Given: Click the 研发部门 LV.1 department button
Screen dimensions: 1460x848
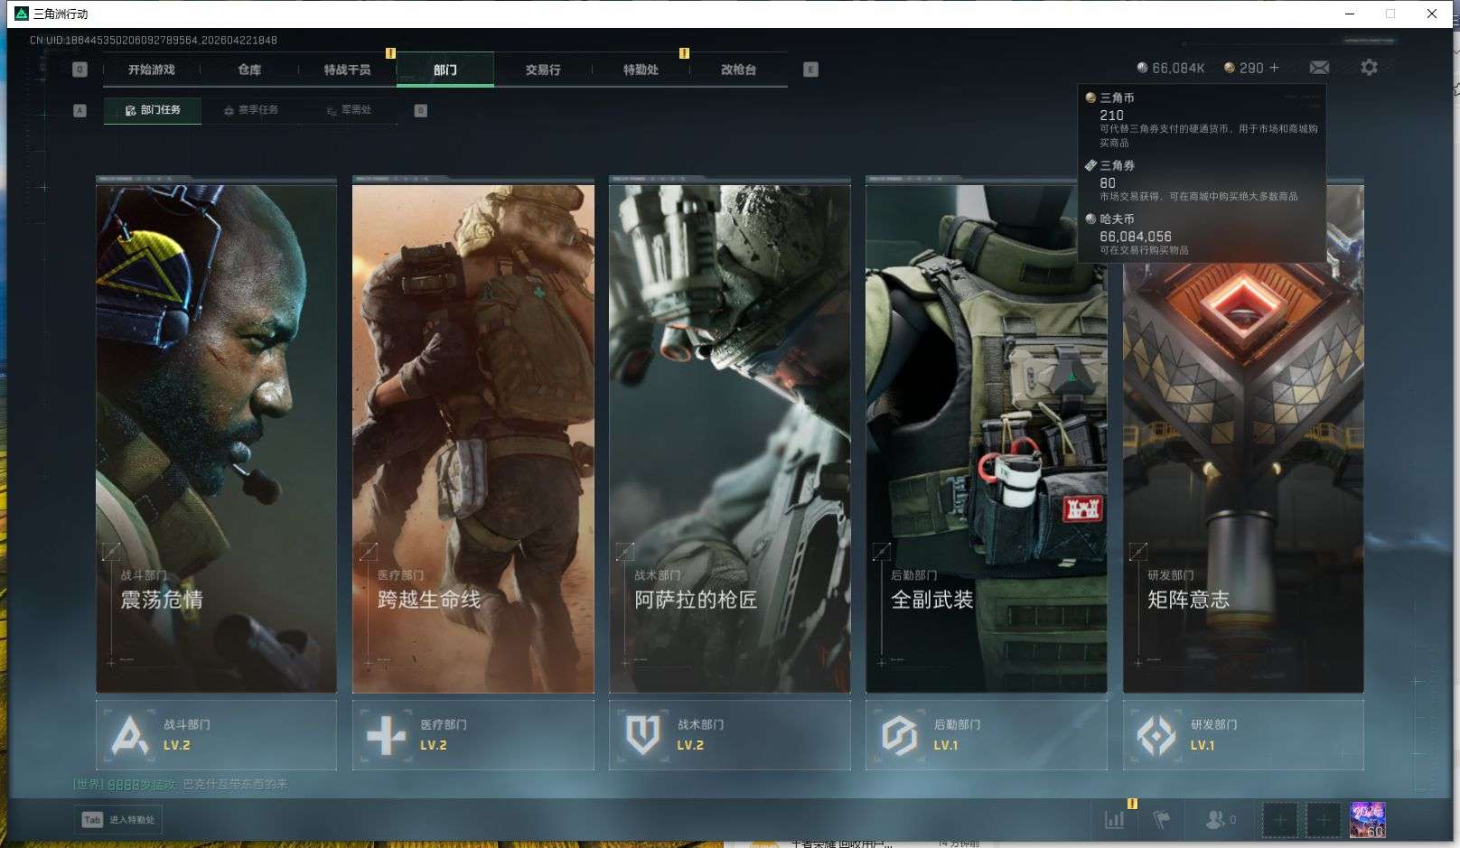Looking at the screenshot, I should pos(1243,735).
